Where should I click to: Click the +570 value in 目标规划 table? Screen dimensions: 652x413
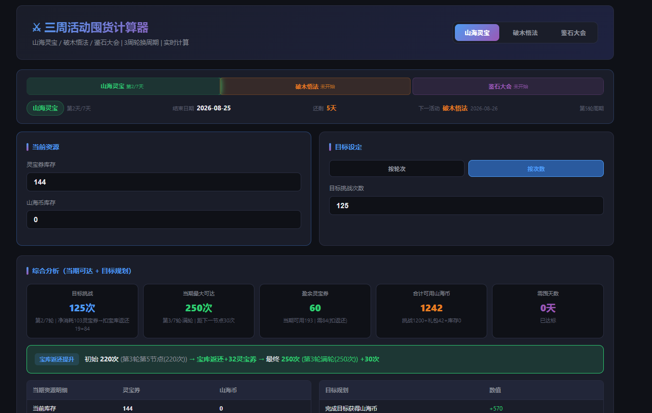coord(496,408)
